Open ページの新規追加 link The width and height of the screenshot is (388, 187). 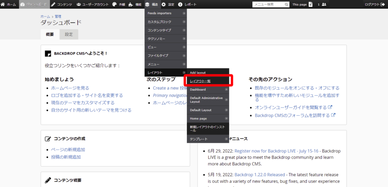[68, 150]
